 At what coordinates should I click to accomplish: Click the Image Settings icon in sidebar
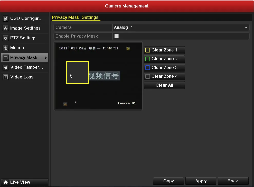[6, 28]
